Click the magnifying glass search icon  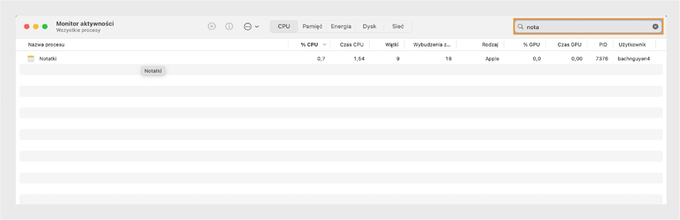[x=520, y=27]
